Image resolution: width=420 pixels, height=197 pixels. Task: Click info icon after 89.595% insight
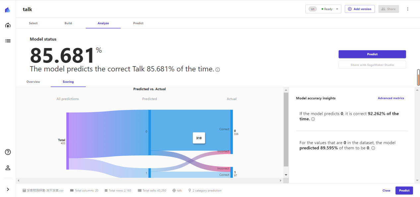(373, 148)
